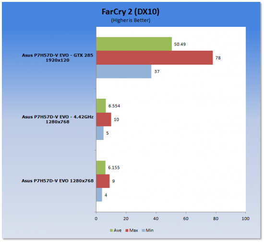Click the data label '6.554'

[114, 106]
